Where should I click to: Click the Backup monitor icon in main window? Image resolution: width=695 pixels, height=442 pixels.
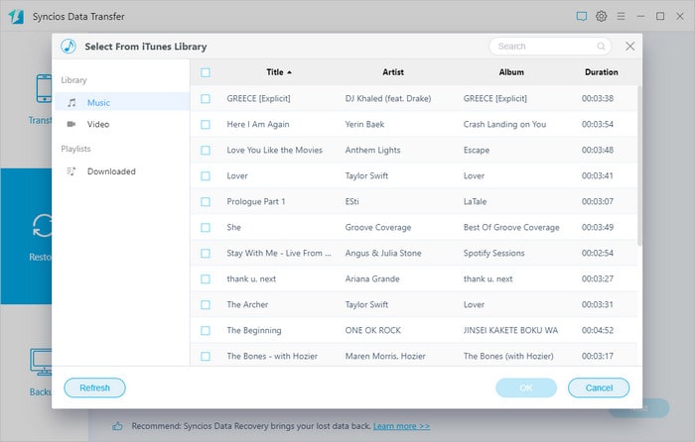click(x=42, y=362)
